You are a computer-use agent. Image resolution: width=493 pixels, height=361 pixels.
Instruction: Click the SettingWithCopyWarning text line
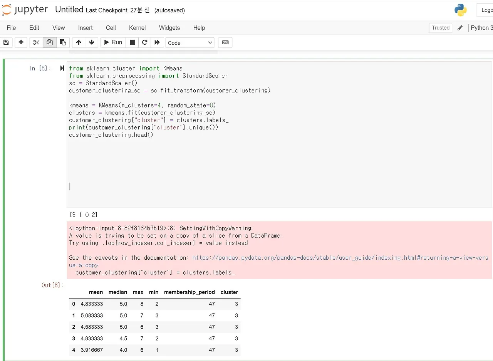[161, 228]
